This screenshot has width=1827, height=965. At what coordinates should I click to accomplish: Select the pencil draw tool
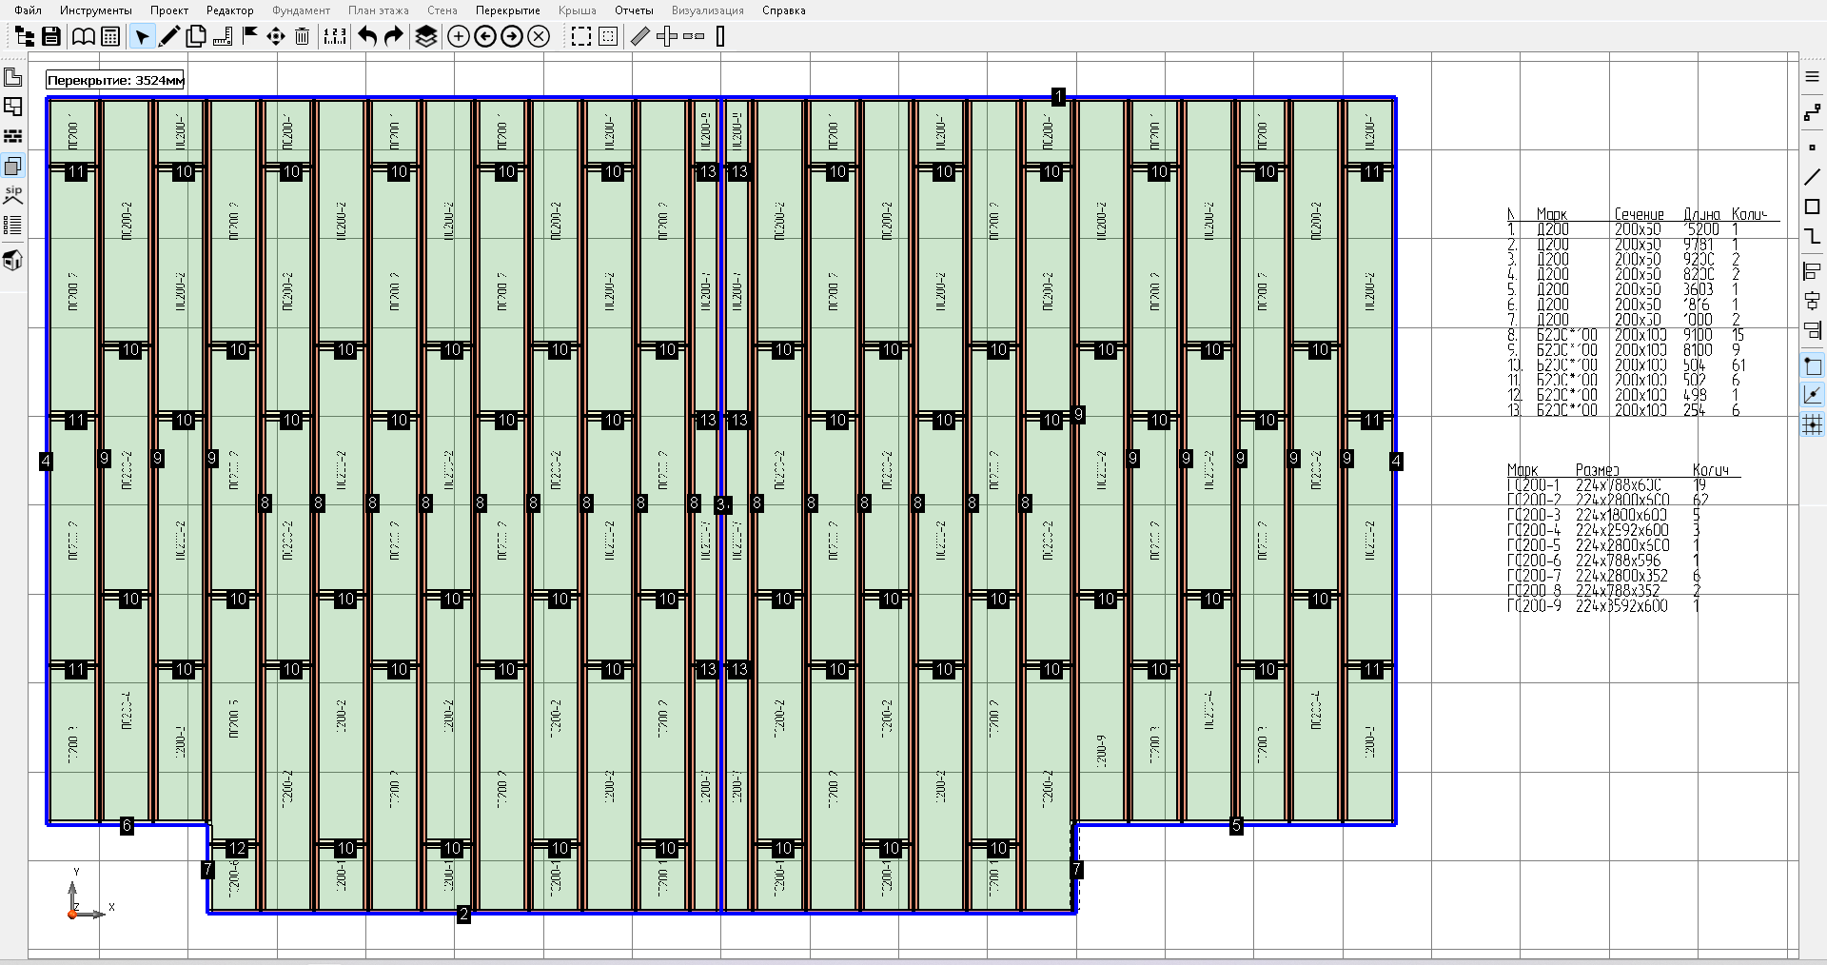pyautogui.click(x=169, y=37)
